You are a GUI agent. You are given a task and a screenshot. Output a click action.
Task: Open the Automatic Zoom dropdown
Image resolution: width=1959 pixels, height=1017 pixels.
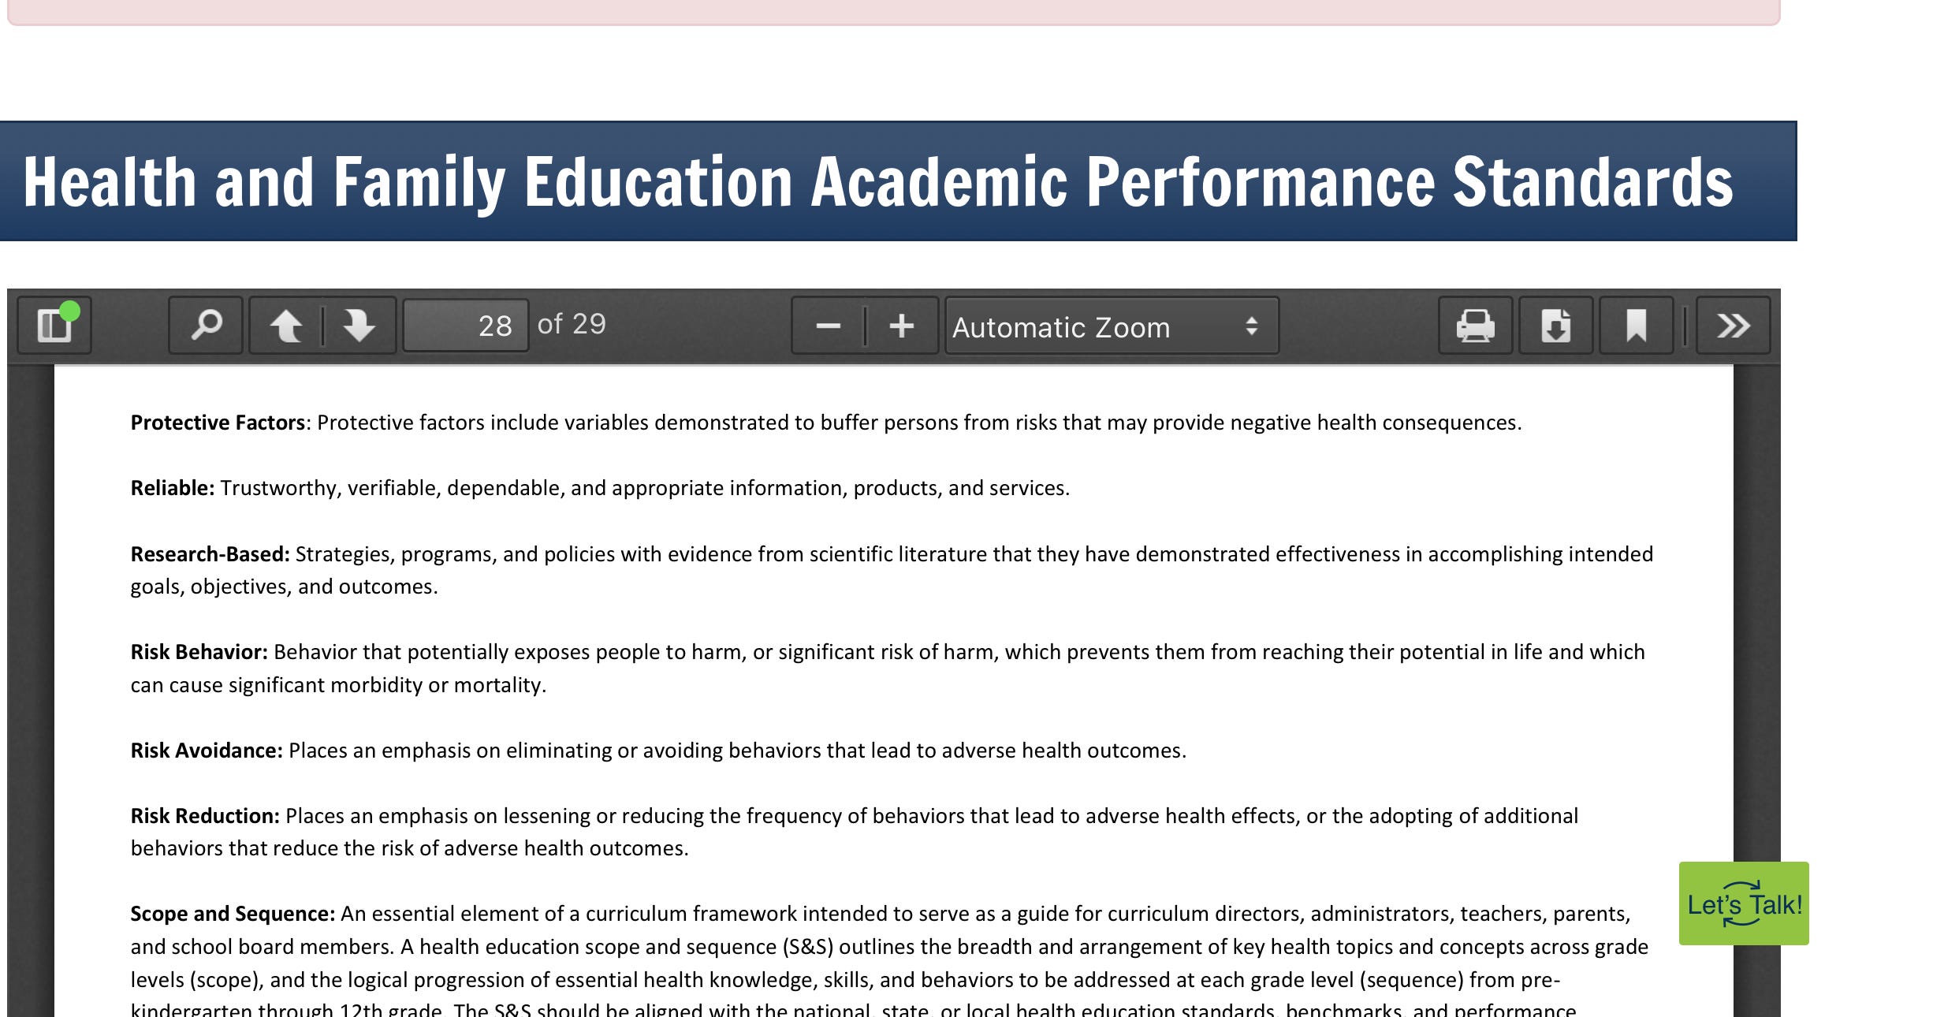tap(1112, 326)
